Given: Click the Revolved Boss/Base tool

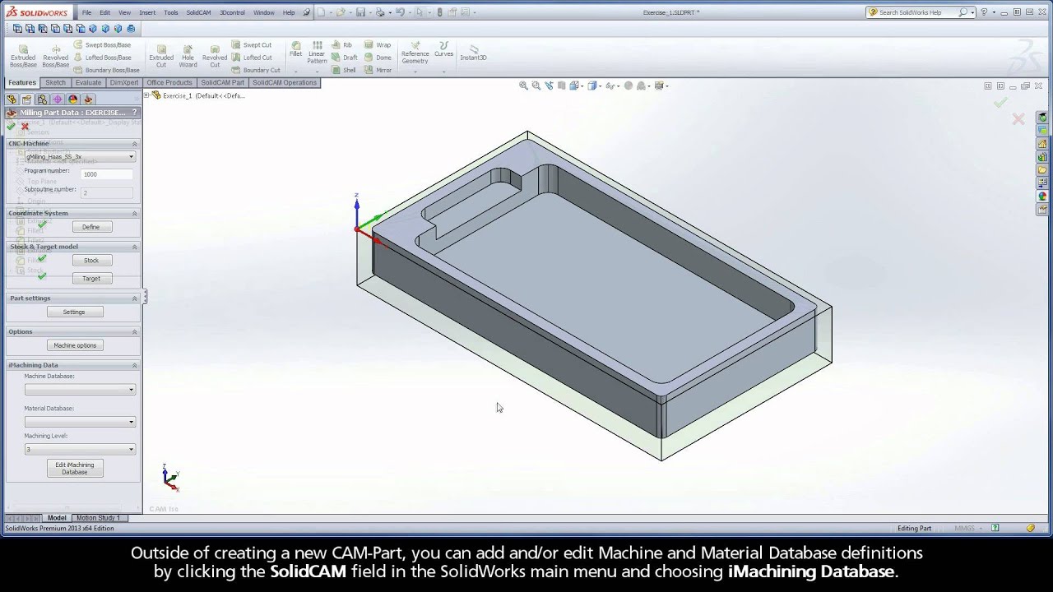Looking at the screenshot, I should point(55,55).
